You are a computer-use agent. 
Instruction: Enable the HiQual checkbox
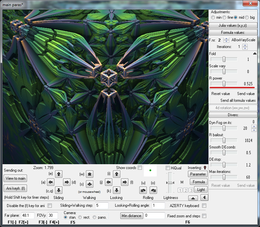(168, 168)
